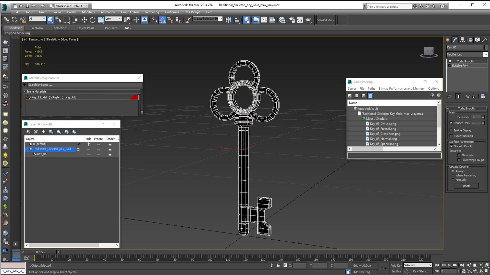Click the Play Animation button
Viewport: 490px width, 275px height.
(449, 265)
